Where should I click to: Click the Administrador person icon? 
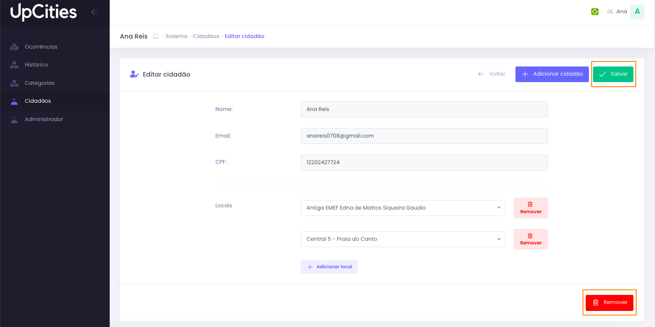click(14, 119)
